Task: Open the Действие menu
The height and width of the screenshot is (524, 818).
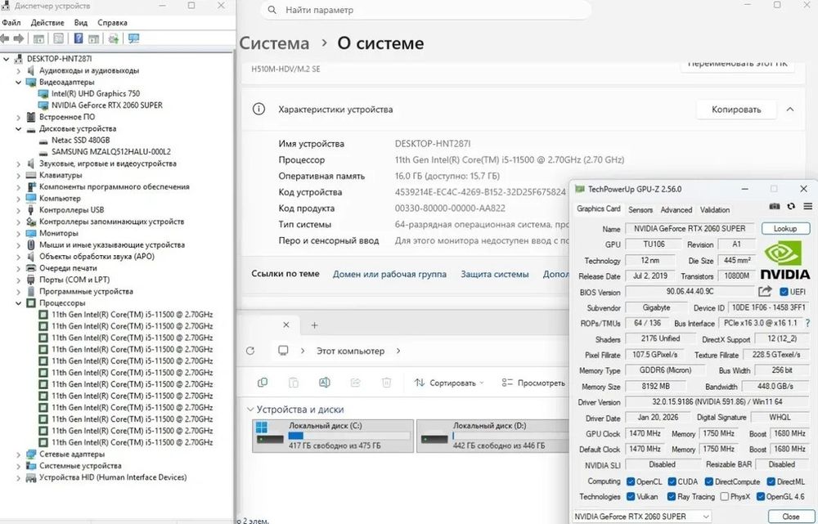Action: coord(47,23)
